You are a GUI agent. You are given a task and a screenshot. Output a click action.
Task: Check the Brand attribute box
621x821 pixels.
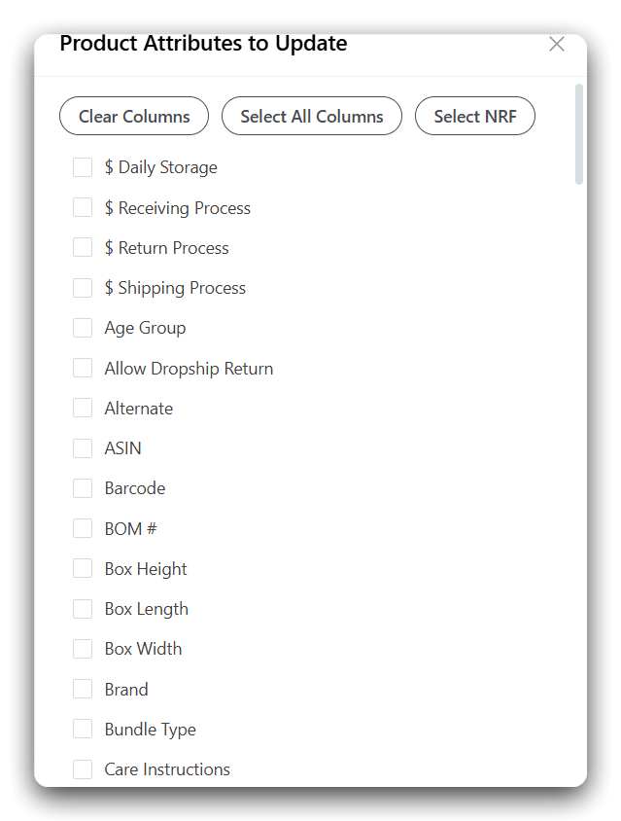[x=83, y=689]
